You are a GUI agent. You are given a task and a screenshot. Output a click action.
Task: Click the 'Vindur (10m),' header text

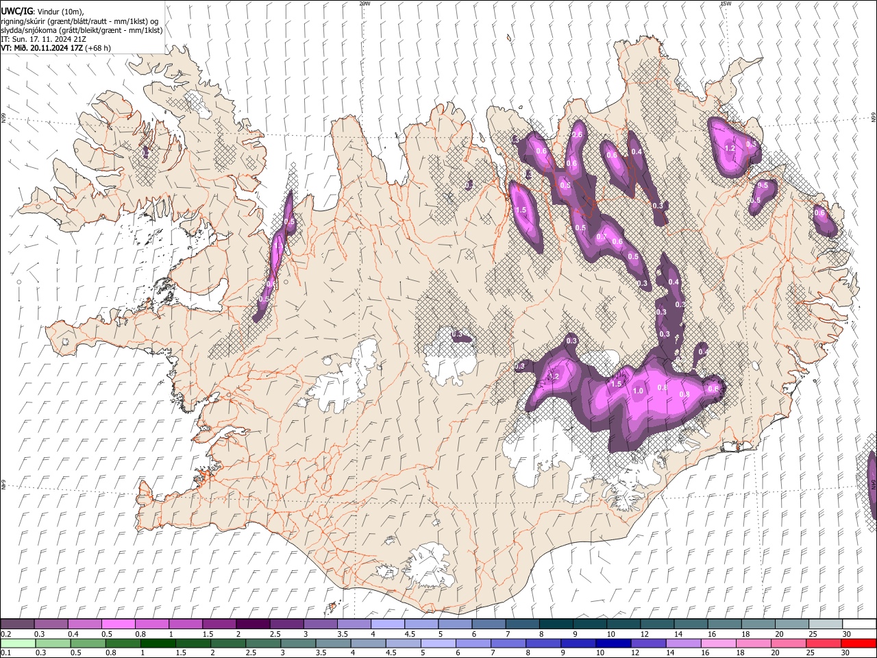pos(61,12)
